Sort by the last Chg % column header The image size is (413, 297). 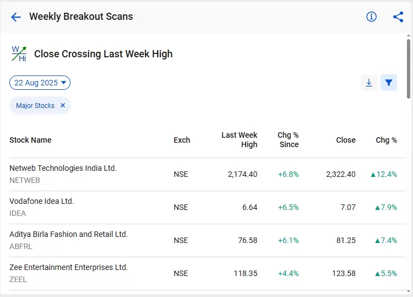[387, 140]
